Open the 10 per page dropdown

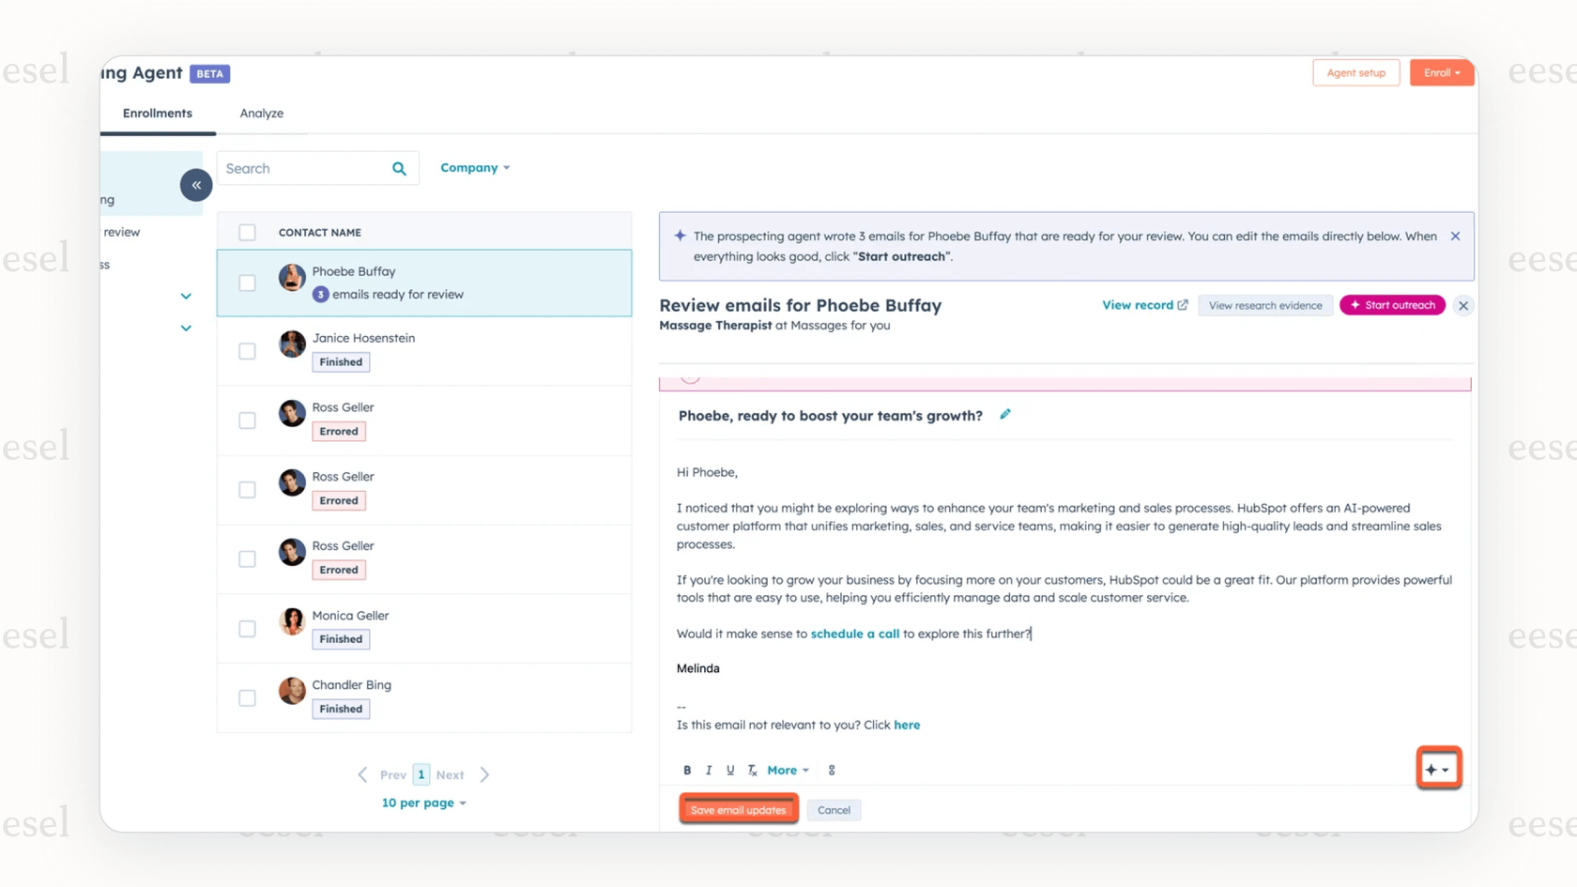pyautogui.click(x=423, y=803)
